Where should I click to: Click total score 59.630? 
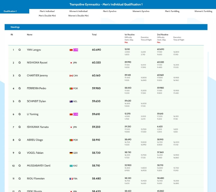coord(96,101)
